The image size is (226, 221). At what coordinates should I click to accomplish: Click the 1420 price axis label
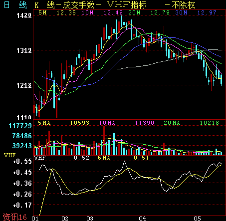click(24, 15)
